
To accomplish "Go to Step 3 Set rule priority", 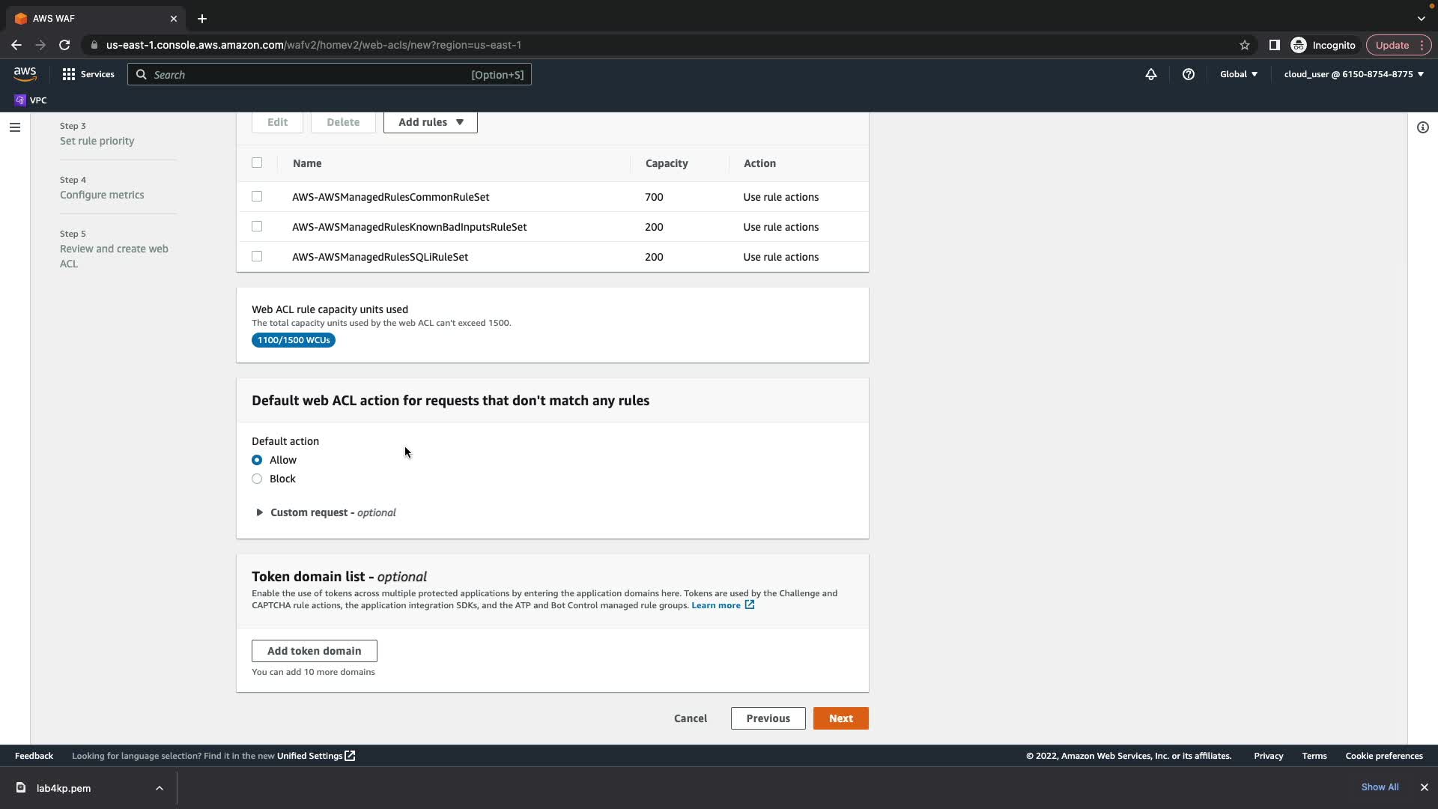I will [x=97, y=141].
